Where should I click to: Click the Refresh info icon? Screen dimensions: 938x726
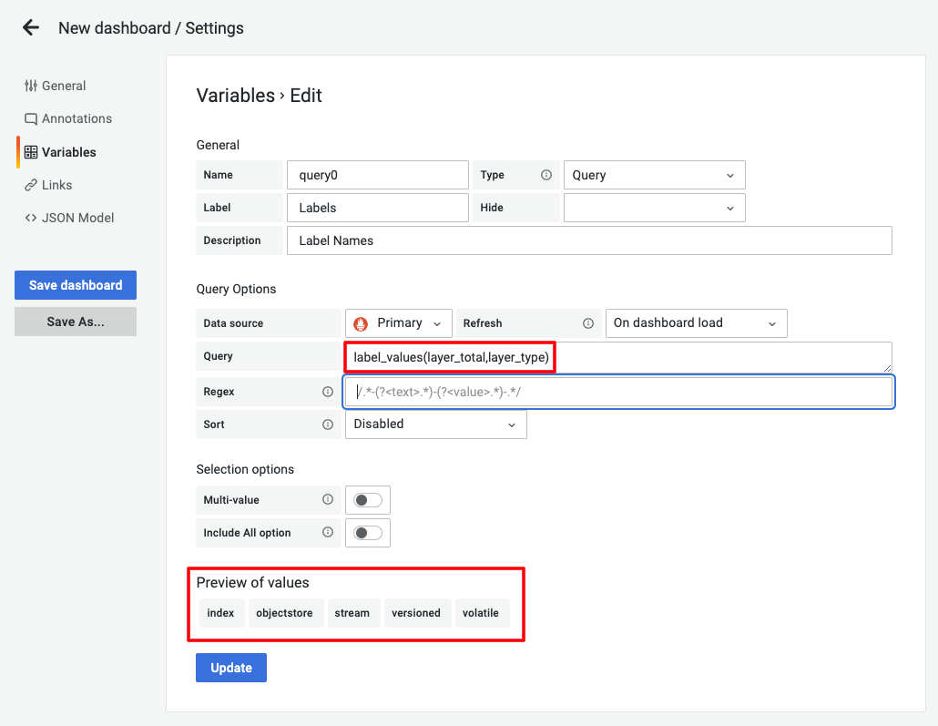click(588, 322)
